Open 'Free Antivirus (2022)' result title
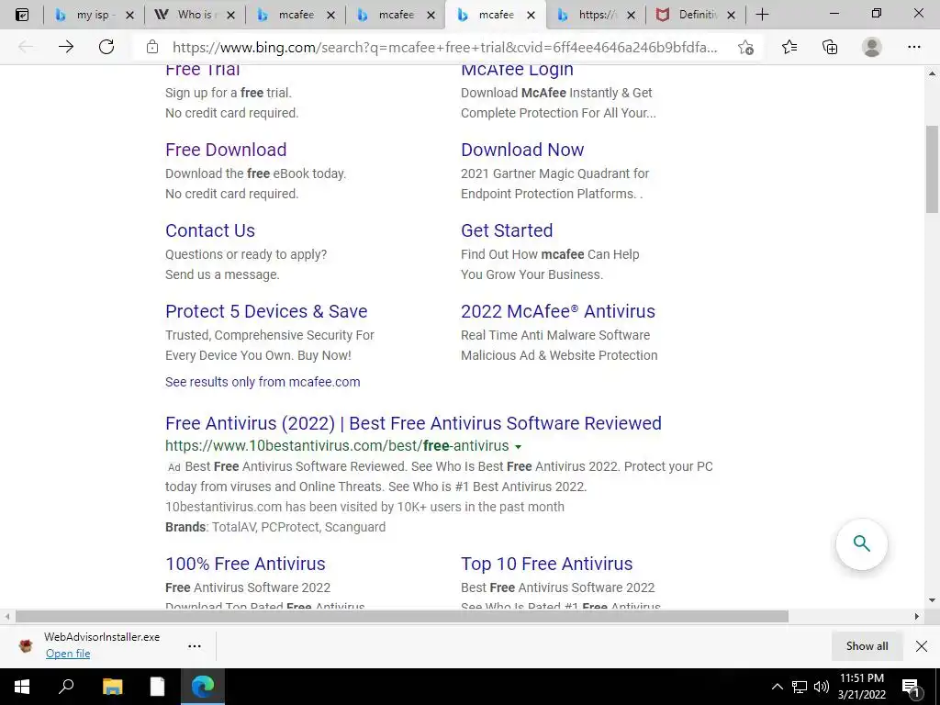 [413, 423]
